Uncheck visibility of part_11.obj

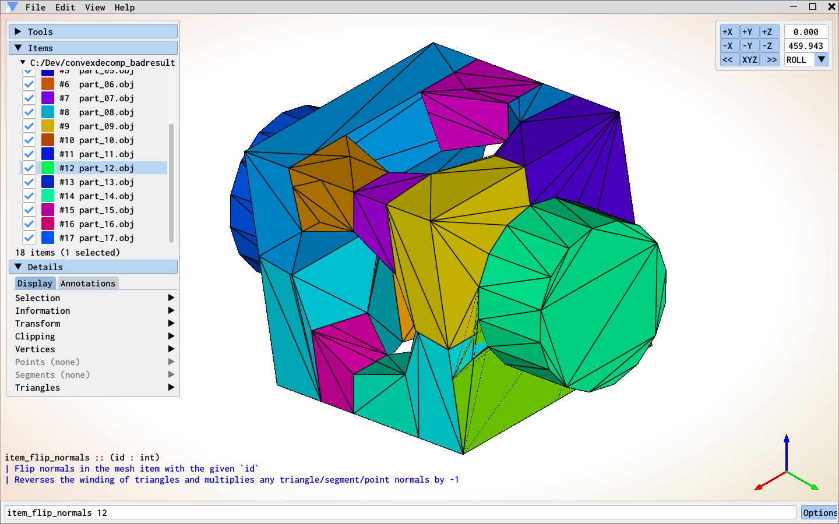[x=29, y=154]
